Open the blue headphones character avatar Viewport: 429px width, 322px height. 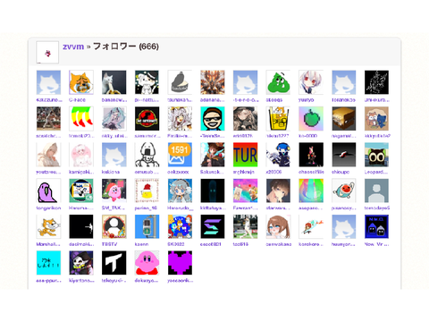click(x=278, y=155)
